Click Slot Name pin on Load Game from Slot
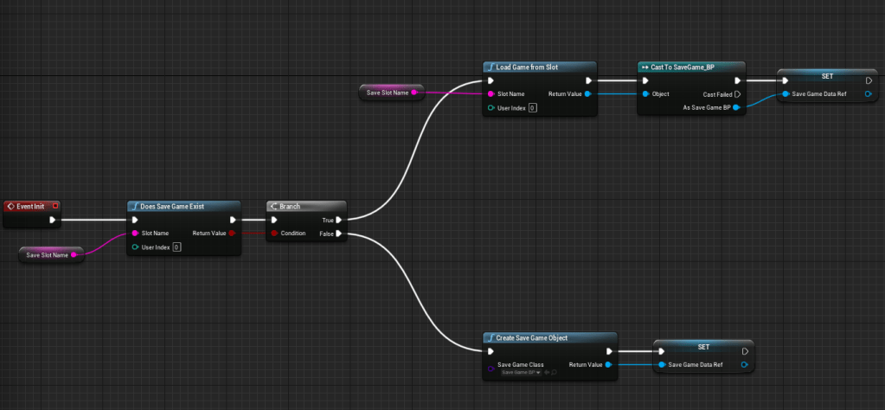The image size is (885, 410). (x=491, y=94)
